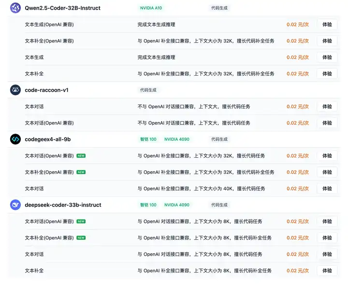The width and height of the screenshot is (348, 287).
Task: Open the codegeex4-all-9b model title
Action: [x=48, y=139]
